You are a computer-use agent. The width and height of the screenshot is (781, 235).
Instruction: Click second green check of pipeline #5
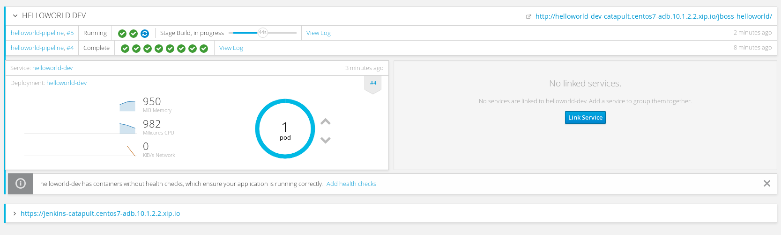134,34
